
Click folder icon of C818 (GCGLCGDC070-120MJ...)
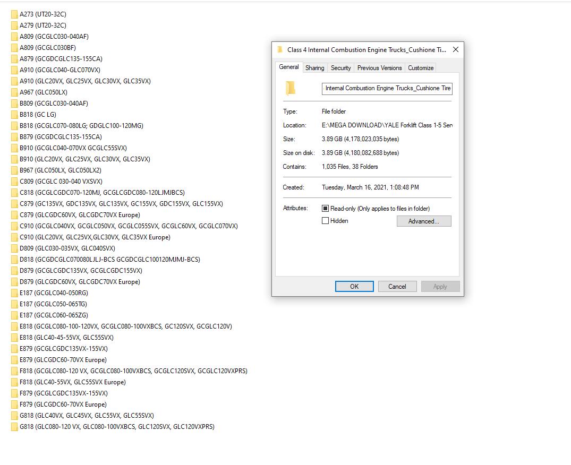pos(14,193)
